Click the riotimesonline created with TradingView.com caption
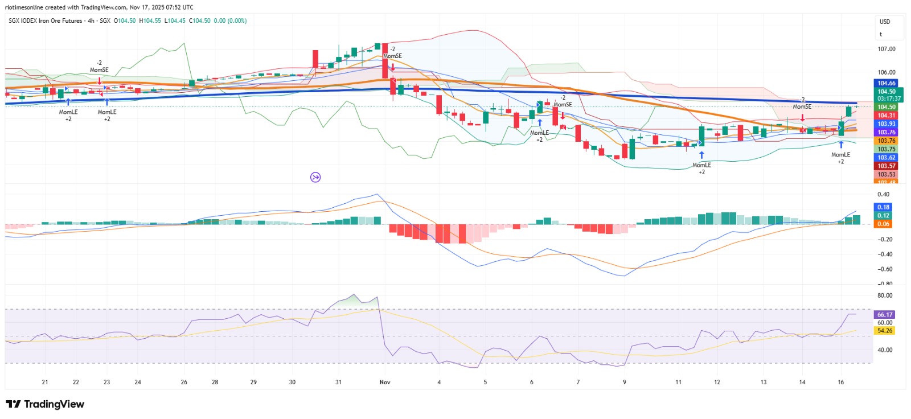 coord(99,7)
